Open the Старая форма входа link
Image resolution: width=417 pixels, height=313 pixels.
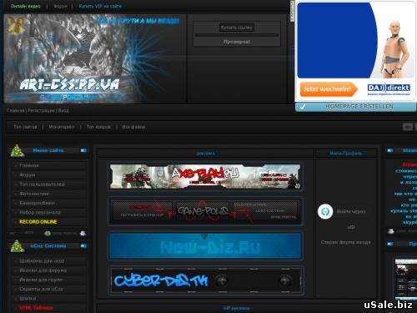click(x=345, y=242)
